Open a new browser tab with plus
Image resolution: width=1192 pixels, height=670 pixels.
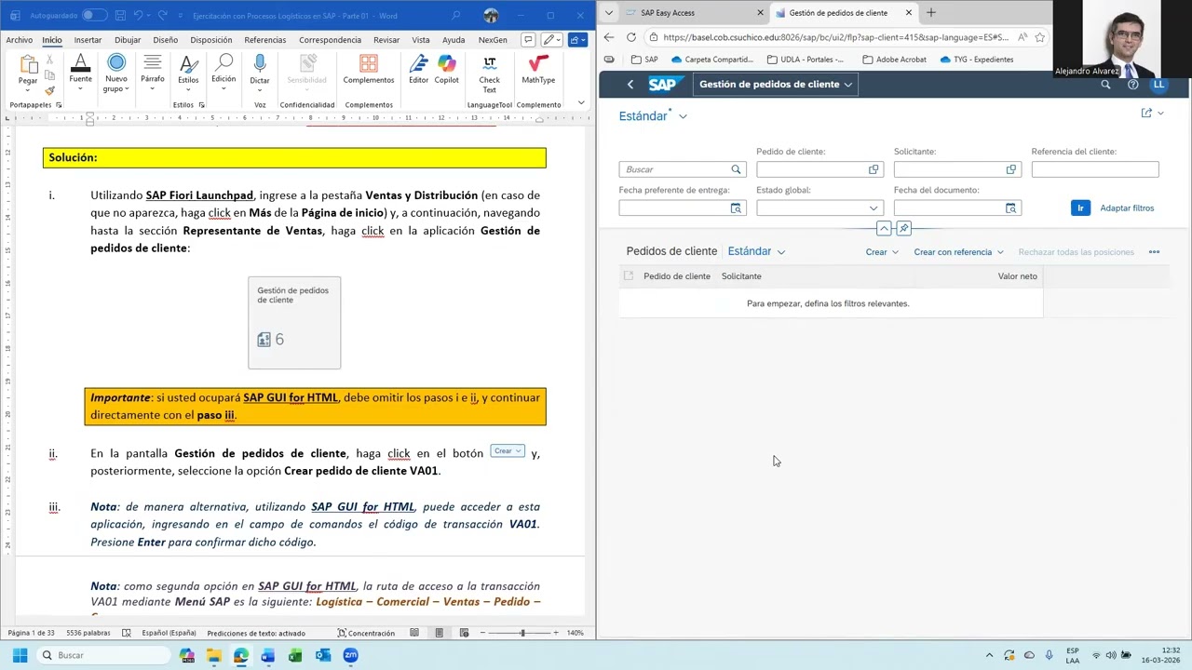coord(931,13)
